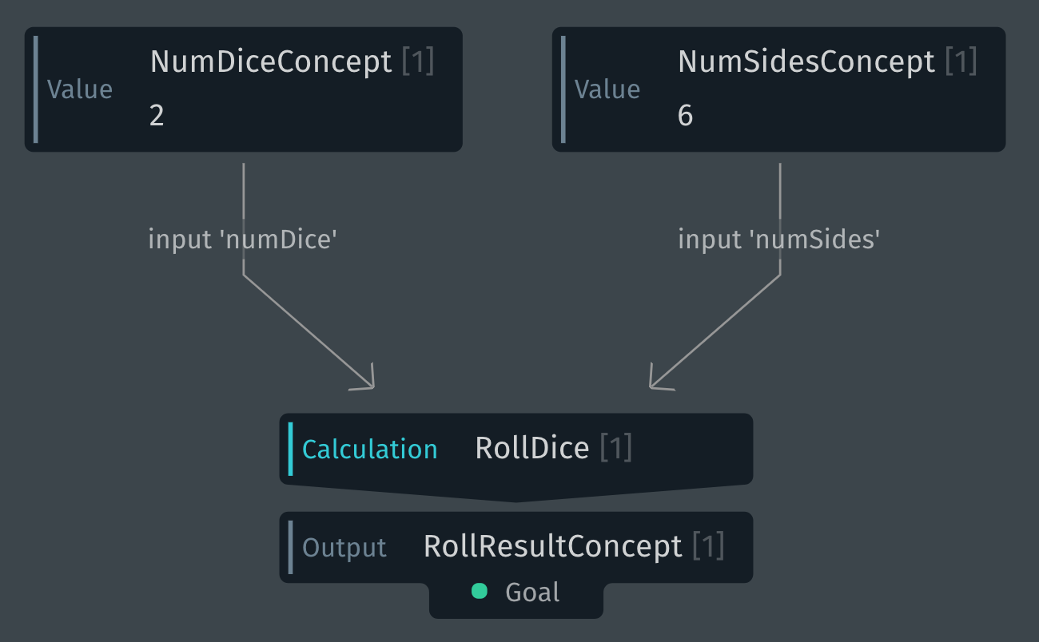Click the Goal text label
Image resolution: width=1039 pixels, height=642 pixels.
(532, 592)
